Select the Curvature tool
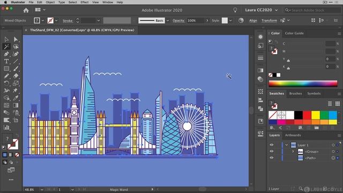The width and height of the screenshot is (343, 193). [16, 54]
